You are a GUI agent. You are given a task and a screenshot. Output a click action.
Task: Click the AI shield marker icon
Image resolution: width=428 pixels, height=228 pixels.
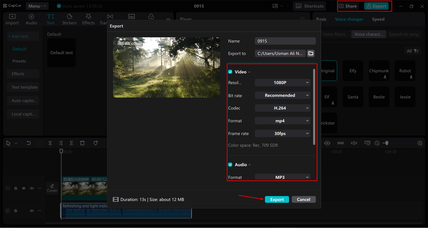pyautogui.click(x=96, y=143)
